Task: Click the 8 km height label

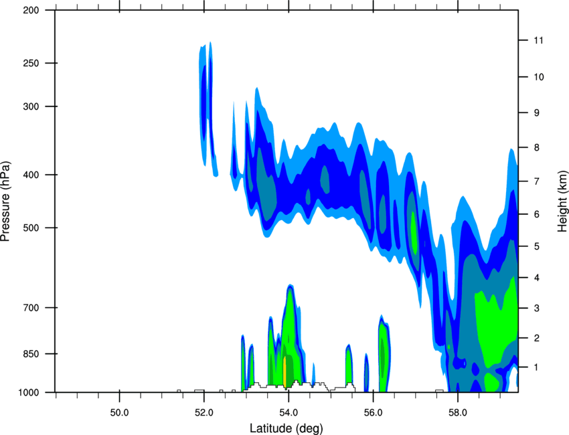Action: coord(536,148)
